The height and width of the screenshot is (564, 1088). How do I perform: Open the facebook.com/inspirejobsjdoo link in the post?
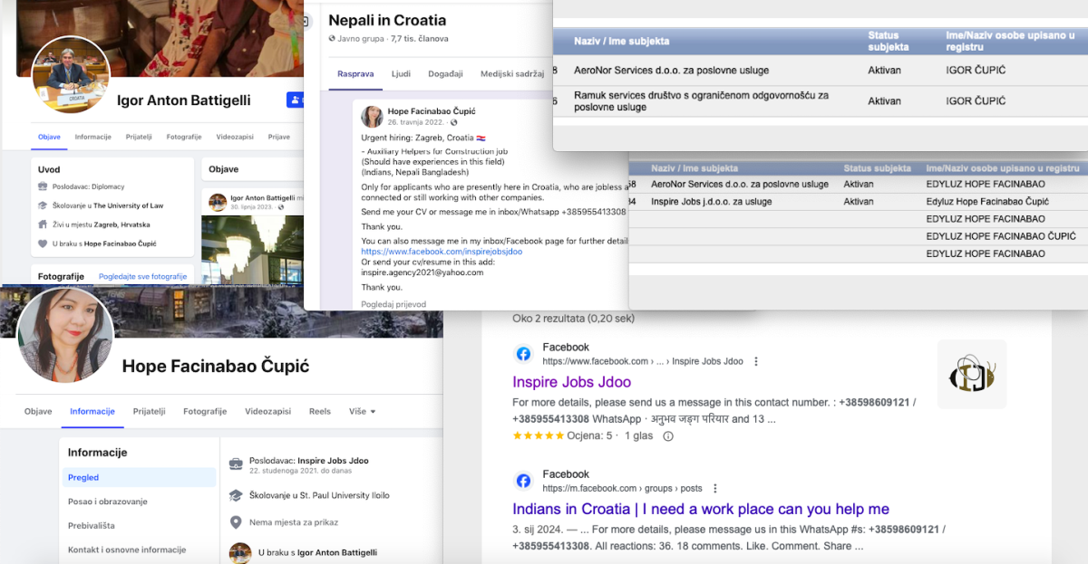(x=442, y=252)
